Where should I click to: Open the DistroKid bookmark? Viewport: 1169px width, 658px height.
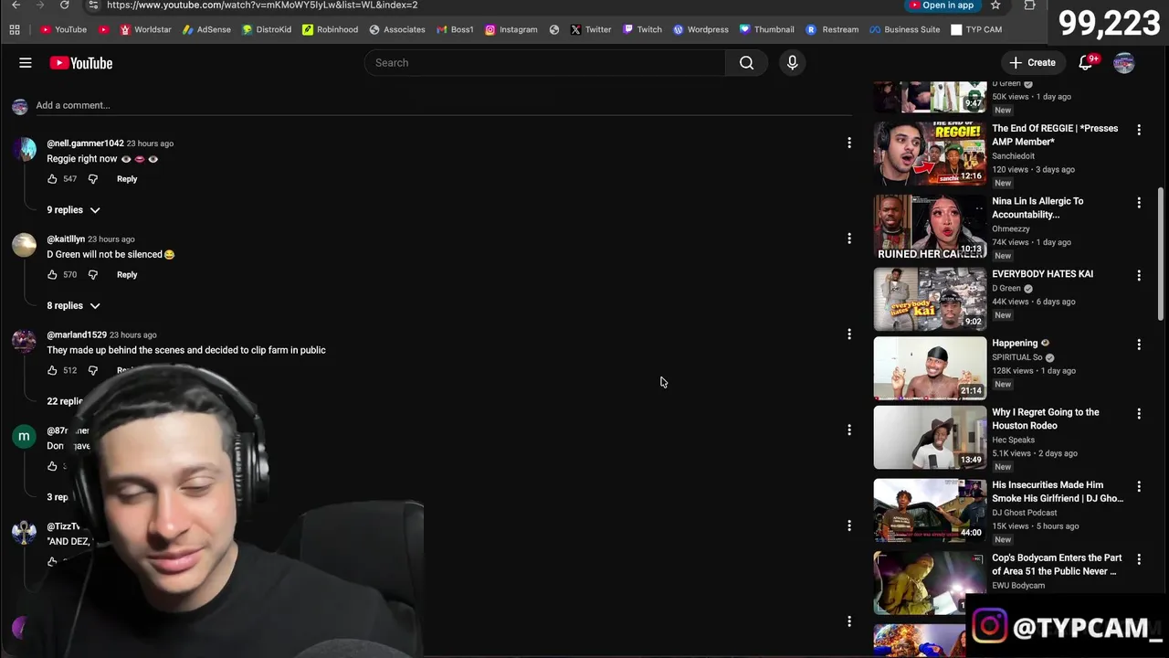pos(267,29)
